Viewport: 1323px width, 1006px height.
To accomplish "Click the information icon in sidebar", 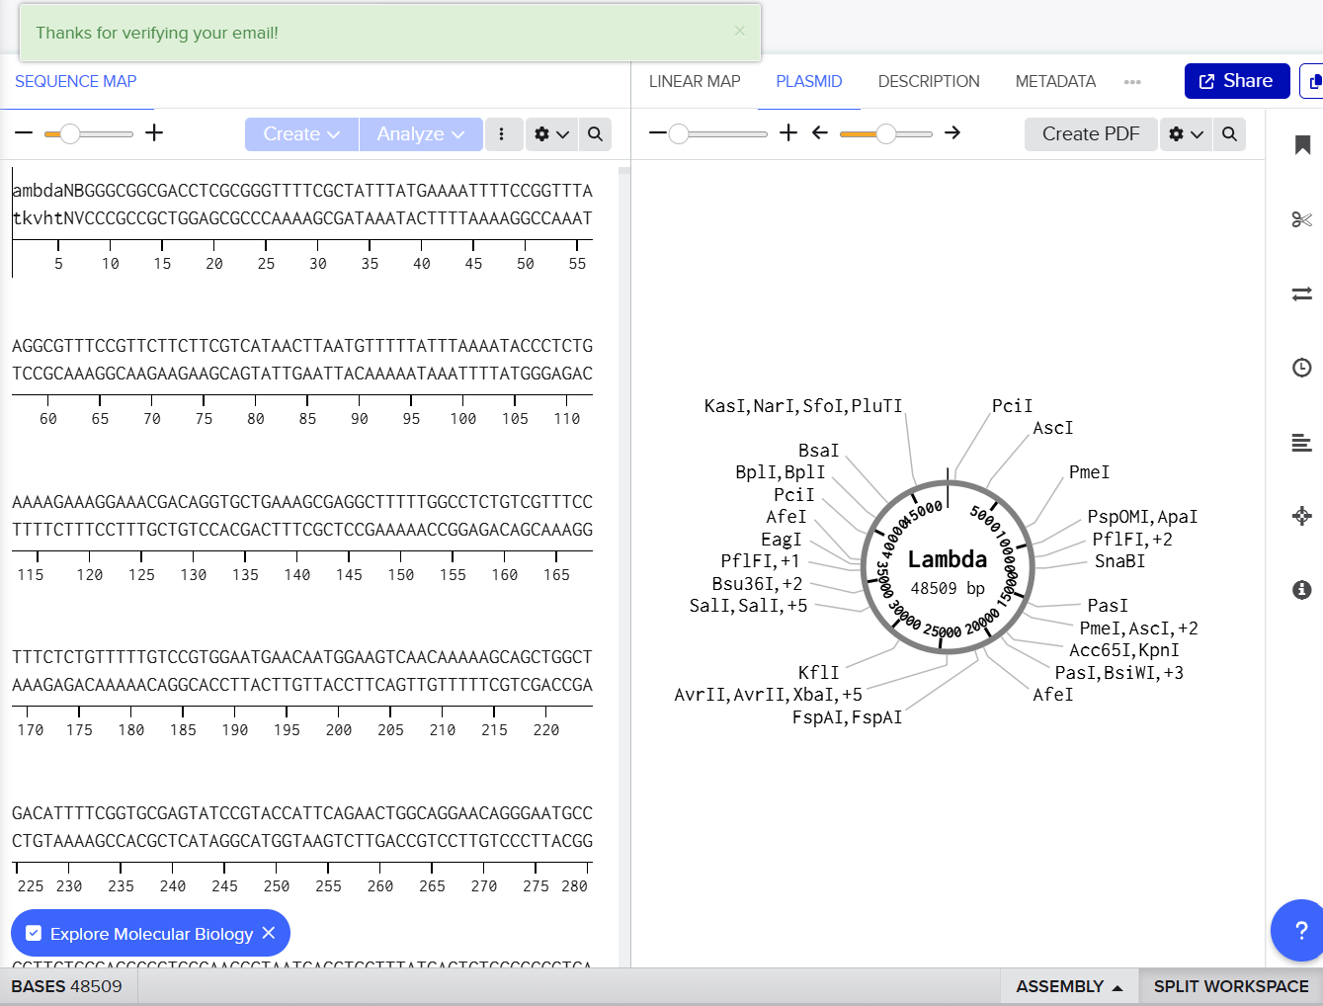I will (1302, 590).
